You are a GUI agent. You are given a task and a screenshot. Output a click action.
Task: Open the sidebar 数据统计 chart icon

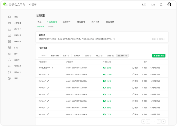[x=9, y=35]
